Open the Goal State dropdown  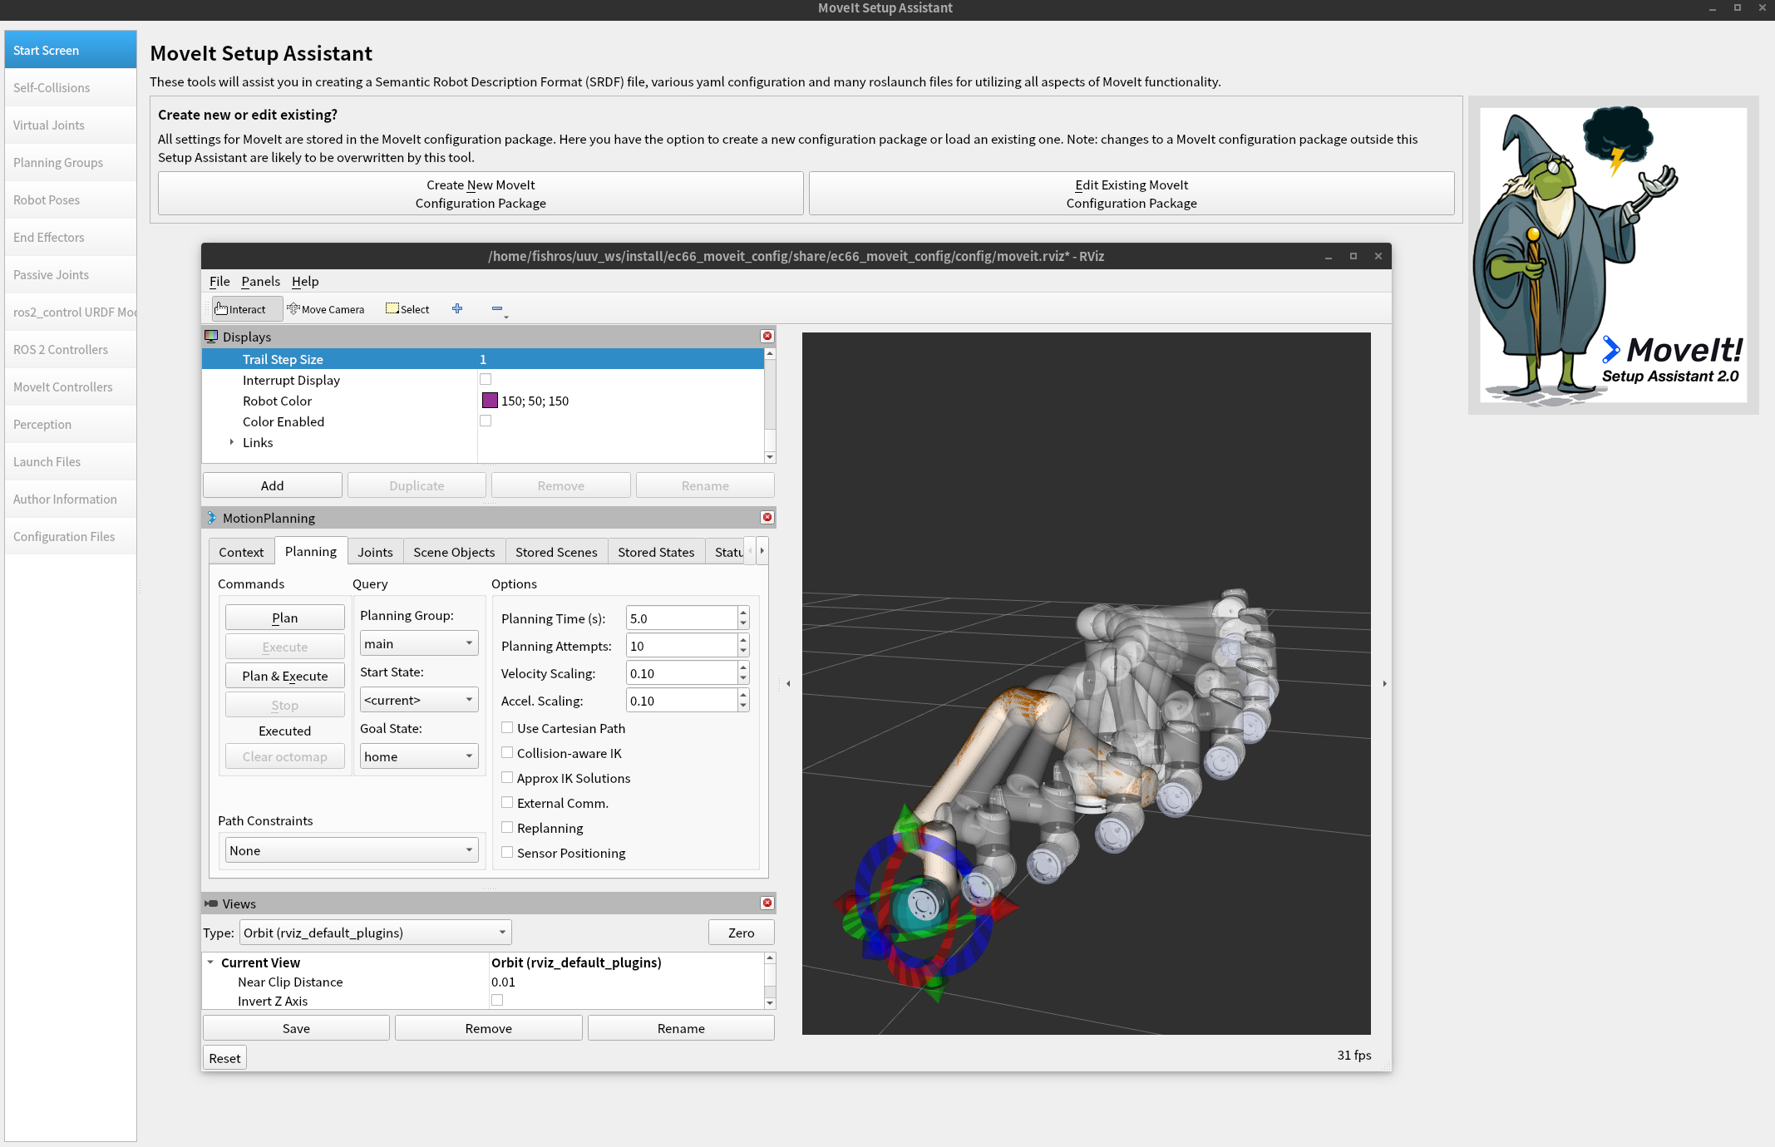click(419, 756)
